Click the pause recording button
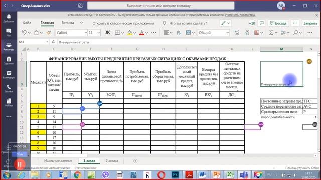The height and width of the screenshot is (180, 321). (20, 164)
